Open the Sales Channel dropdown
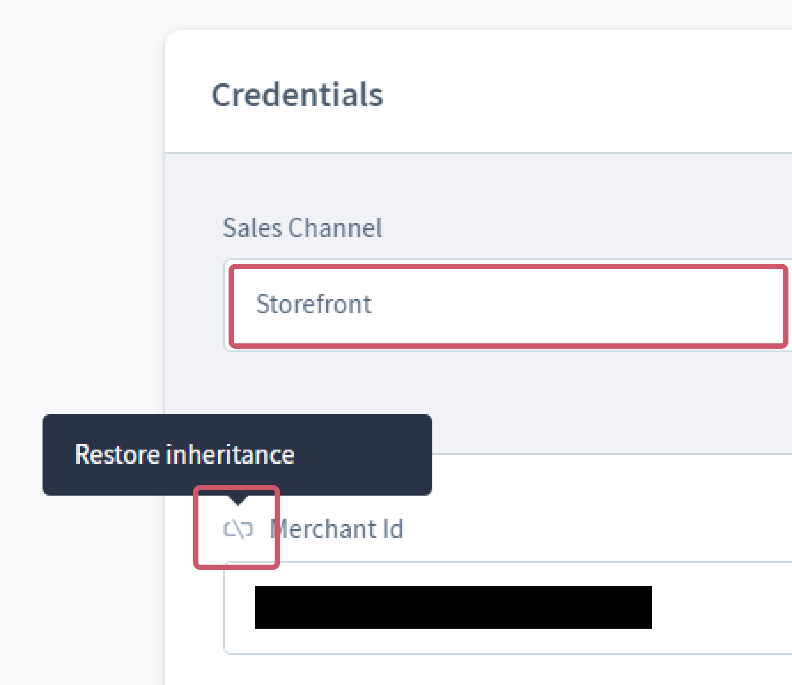The height and width of the screenshot is (685, 792). point(508,305)
